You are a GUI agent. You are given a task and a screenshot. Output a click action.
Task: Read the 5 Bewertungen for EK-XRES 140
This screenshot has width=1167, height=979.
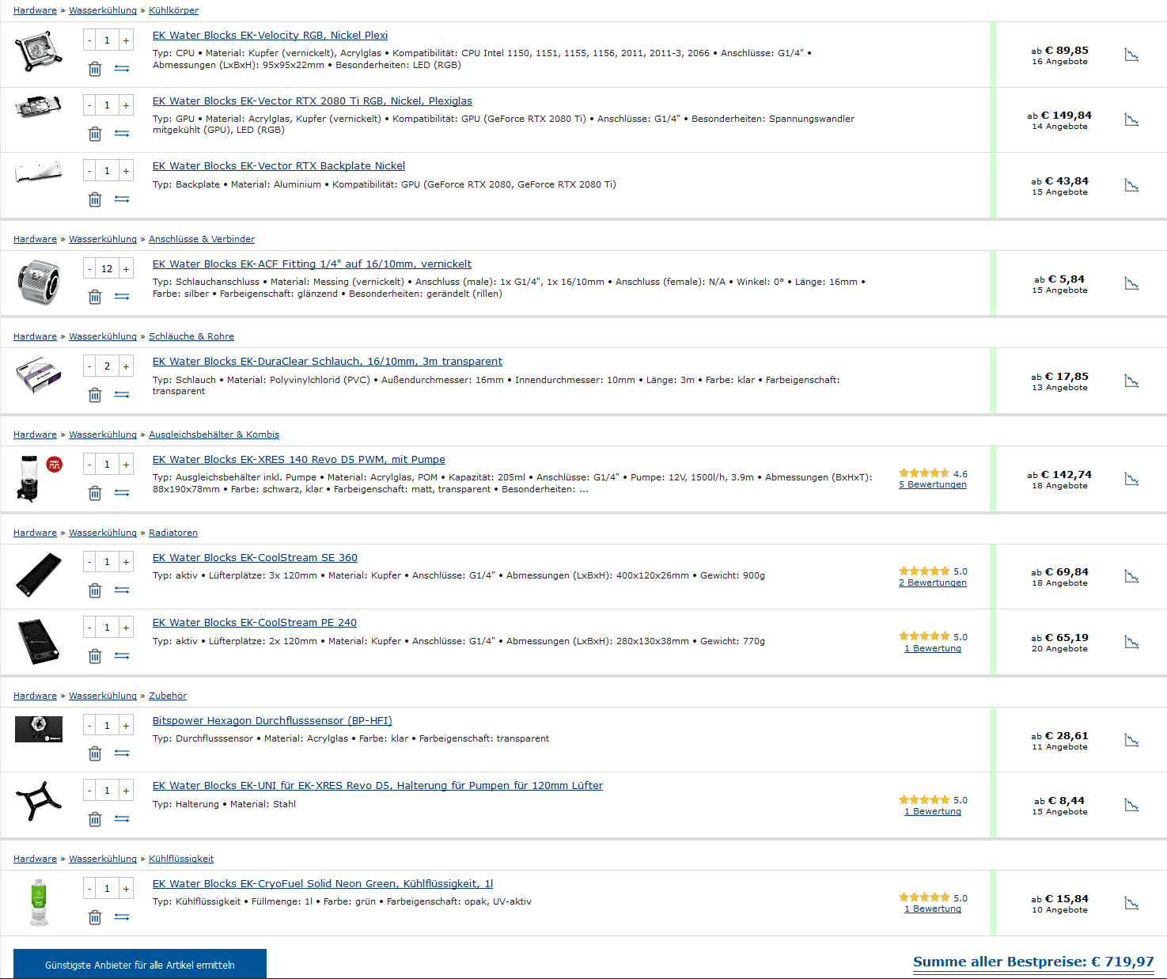click(933, 484)
